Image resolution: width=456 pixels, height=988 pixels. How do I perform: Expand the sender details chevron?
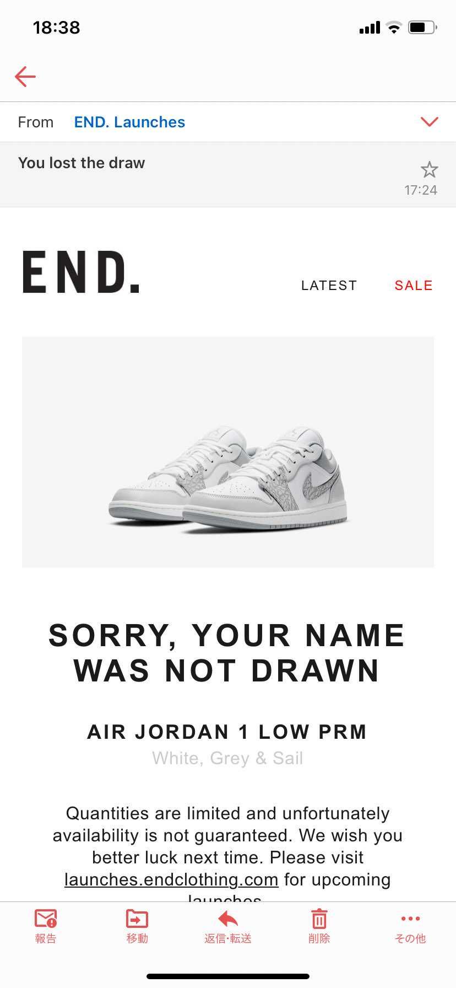(x=429, y=122)
